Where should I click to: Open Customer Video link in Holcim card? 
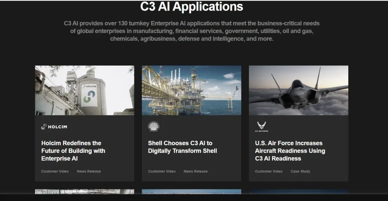coord(55,171)
